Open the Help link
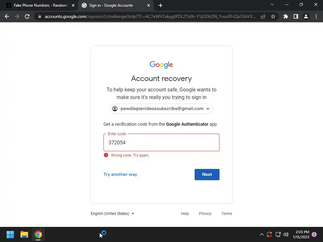323x242 pixels. (185, 214)
